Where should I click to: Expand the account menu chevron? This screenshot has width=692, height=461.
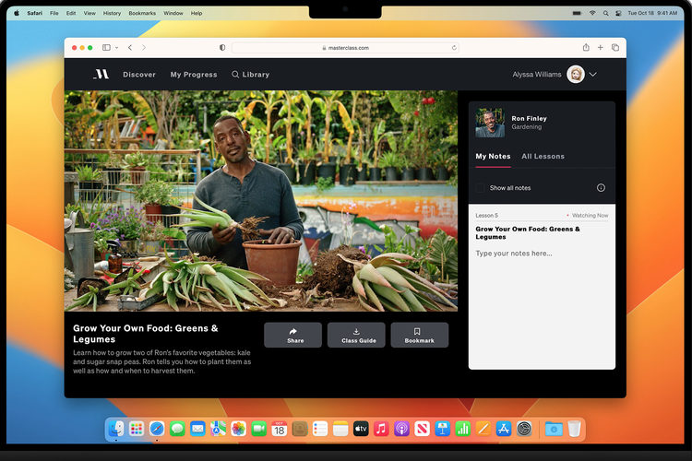592,74
